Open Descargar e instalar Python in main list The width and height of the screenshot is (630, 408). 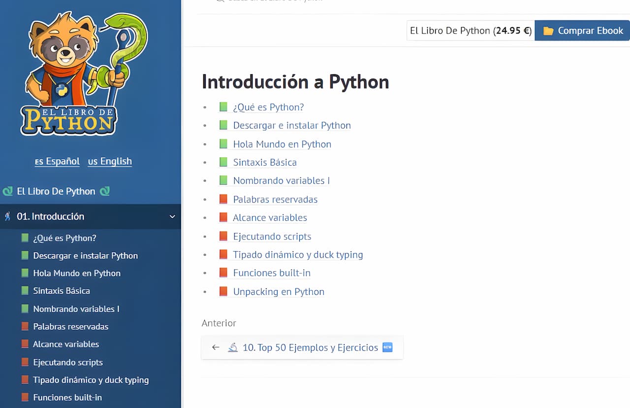(291, 125)
